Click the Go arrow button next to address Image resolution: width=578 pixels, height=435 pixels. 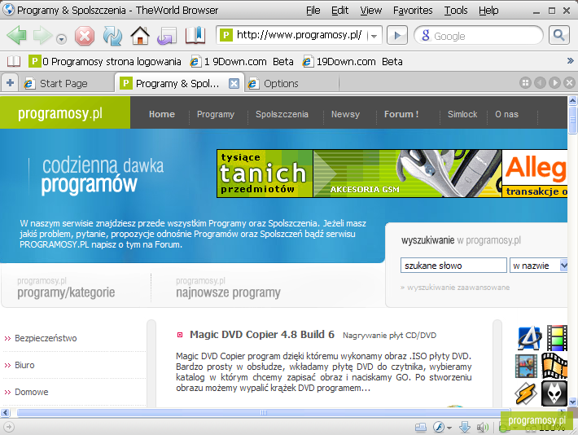(x=397, y=35)
